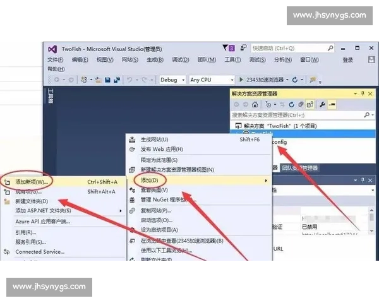Select 添加新项(W)... in submenu
379x303 pixels.
(63, 182)
